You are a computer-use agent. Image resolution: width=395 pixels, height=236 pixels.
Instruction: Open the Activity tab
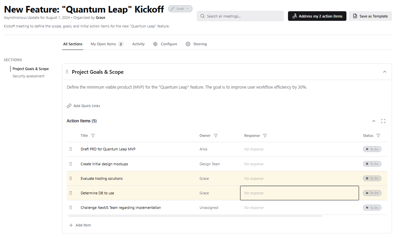138,44
